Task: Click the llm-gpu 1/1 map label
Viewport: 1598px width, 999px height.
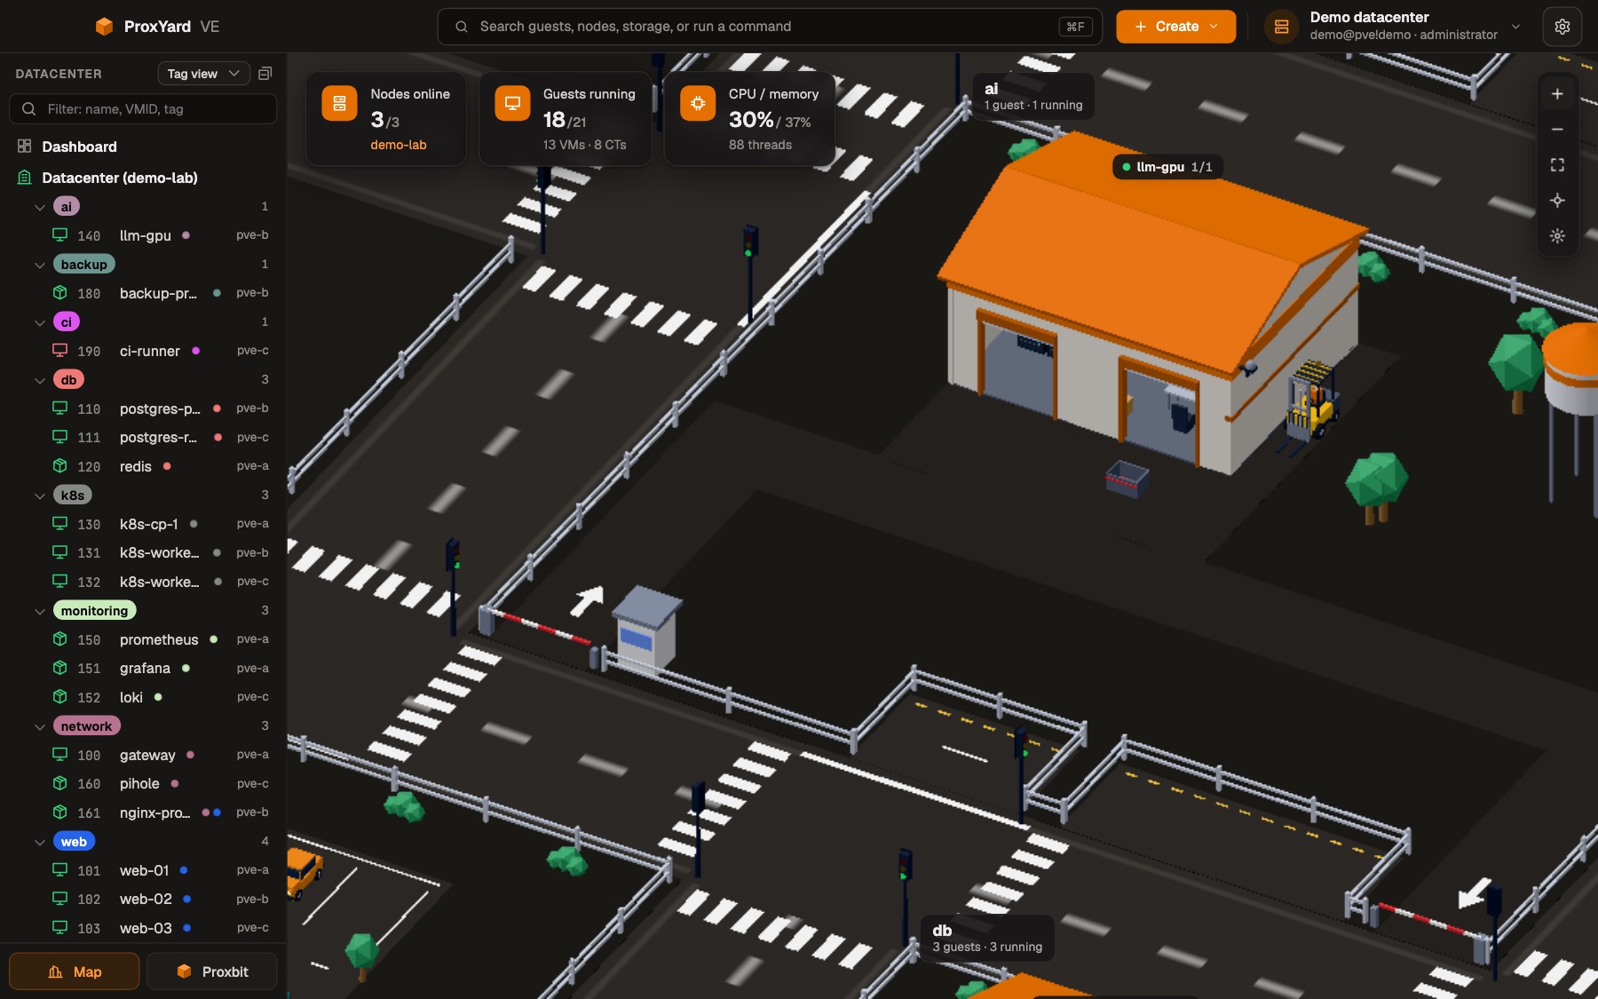Action: tap(1167, 167)
